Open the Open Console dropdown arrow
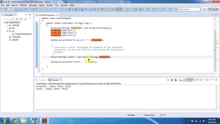Viewport: 220px width, 124px height. point(209,80)
